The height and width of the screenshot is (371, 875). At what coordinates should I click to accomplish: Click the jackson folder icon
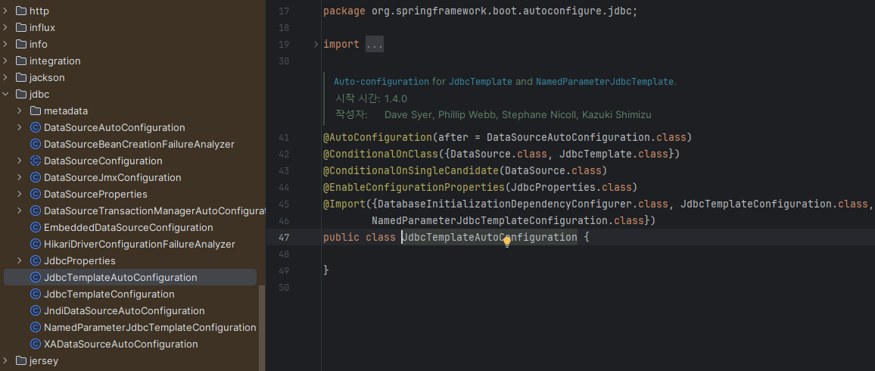[21, 77]
